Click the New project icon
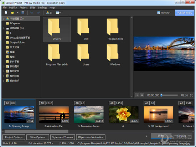196x147 pixels. (6, 12)
